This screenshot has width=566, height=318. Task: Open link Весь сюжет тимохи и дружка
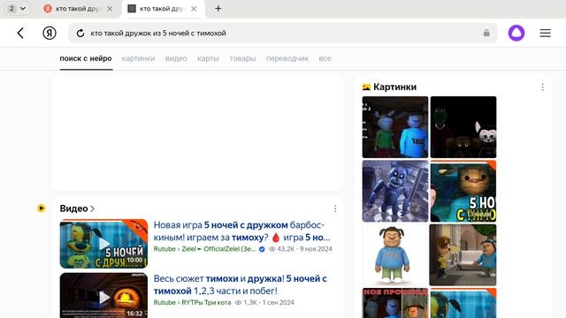[x=240, y=284]
